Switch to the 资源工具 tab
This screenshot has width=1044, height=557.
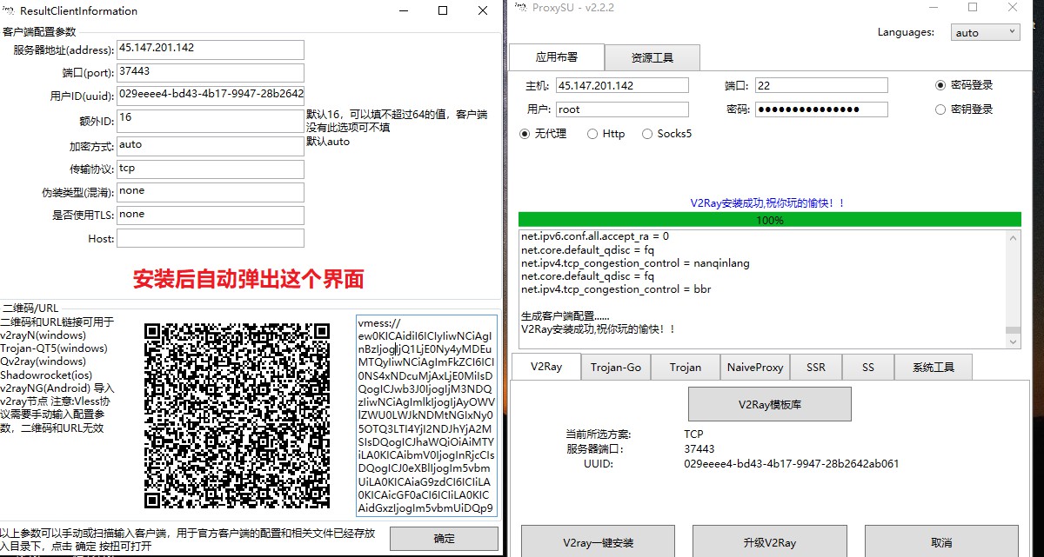(652, 57)
